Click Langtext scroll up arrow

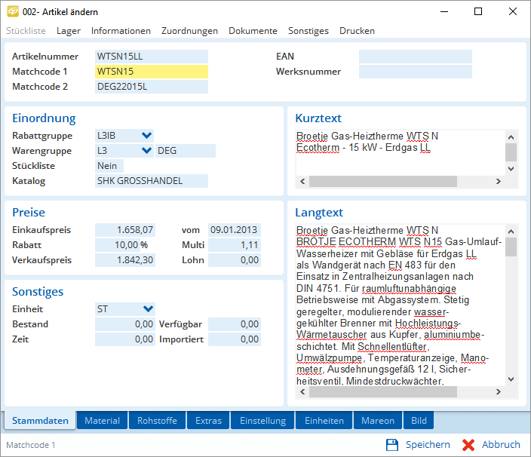pos(511,232)
